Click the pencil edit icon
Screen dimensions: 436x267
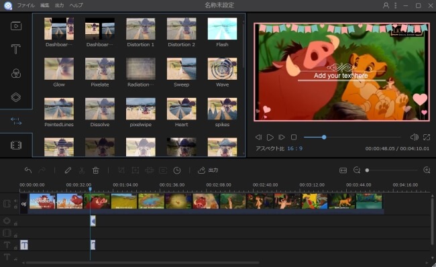[68, 170]
